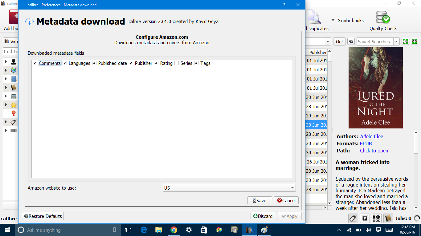
Task: Cancel the Amazon.com configuration
Action: pos(286,200)
